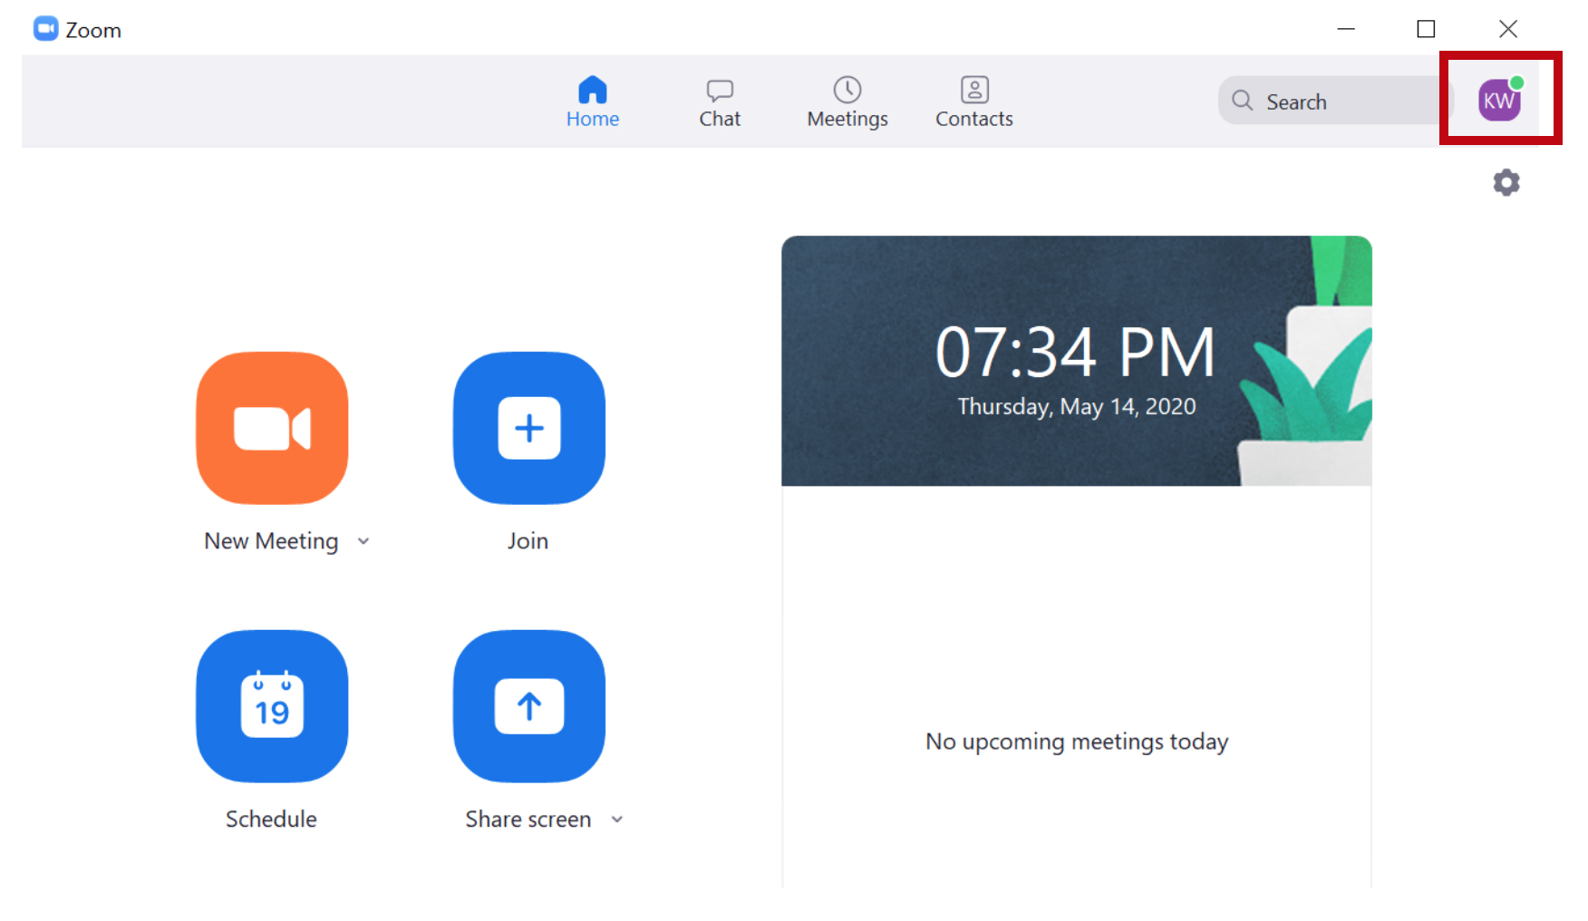
Task: Switch to the Meetings tab
Action: tap(846, 102)
